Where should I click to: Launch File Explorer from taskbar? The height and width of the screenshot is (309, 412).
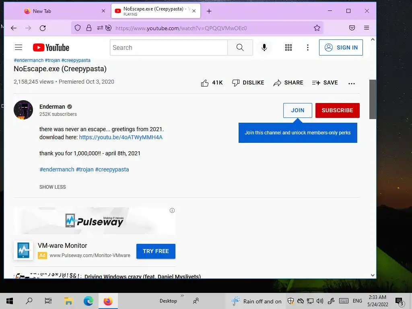tap(68, 301)
